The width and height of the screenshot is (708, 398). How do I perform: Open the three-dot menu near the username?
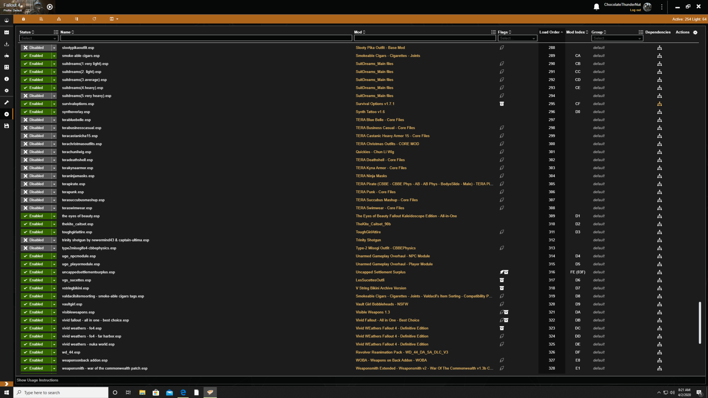(x=662, y=7)
